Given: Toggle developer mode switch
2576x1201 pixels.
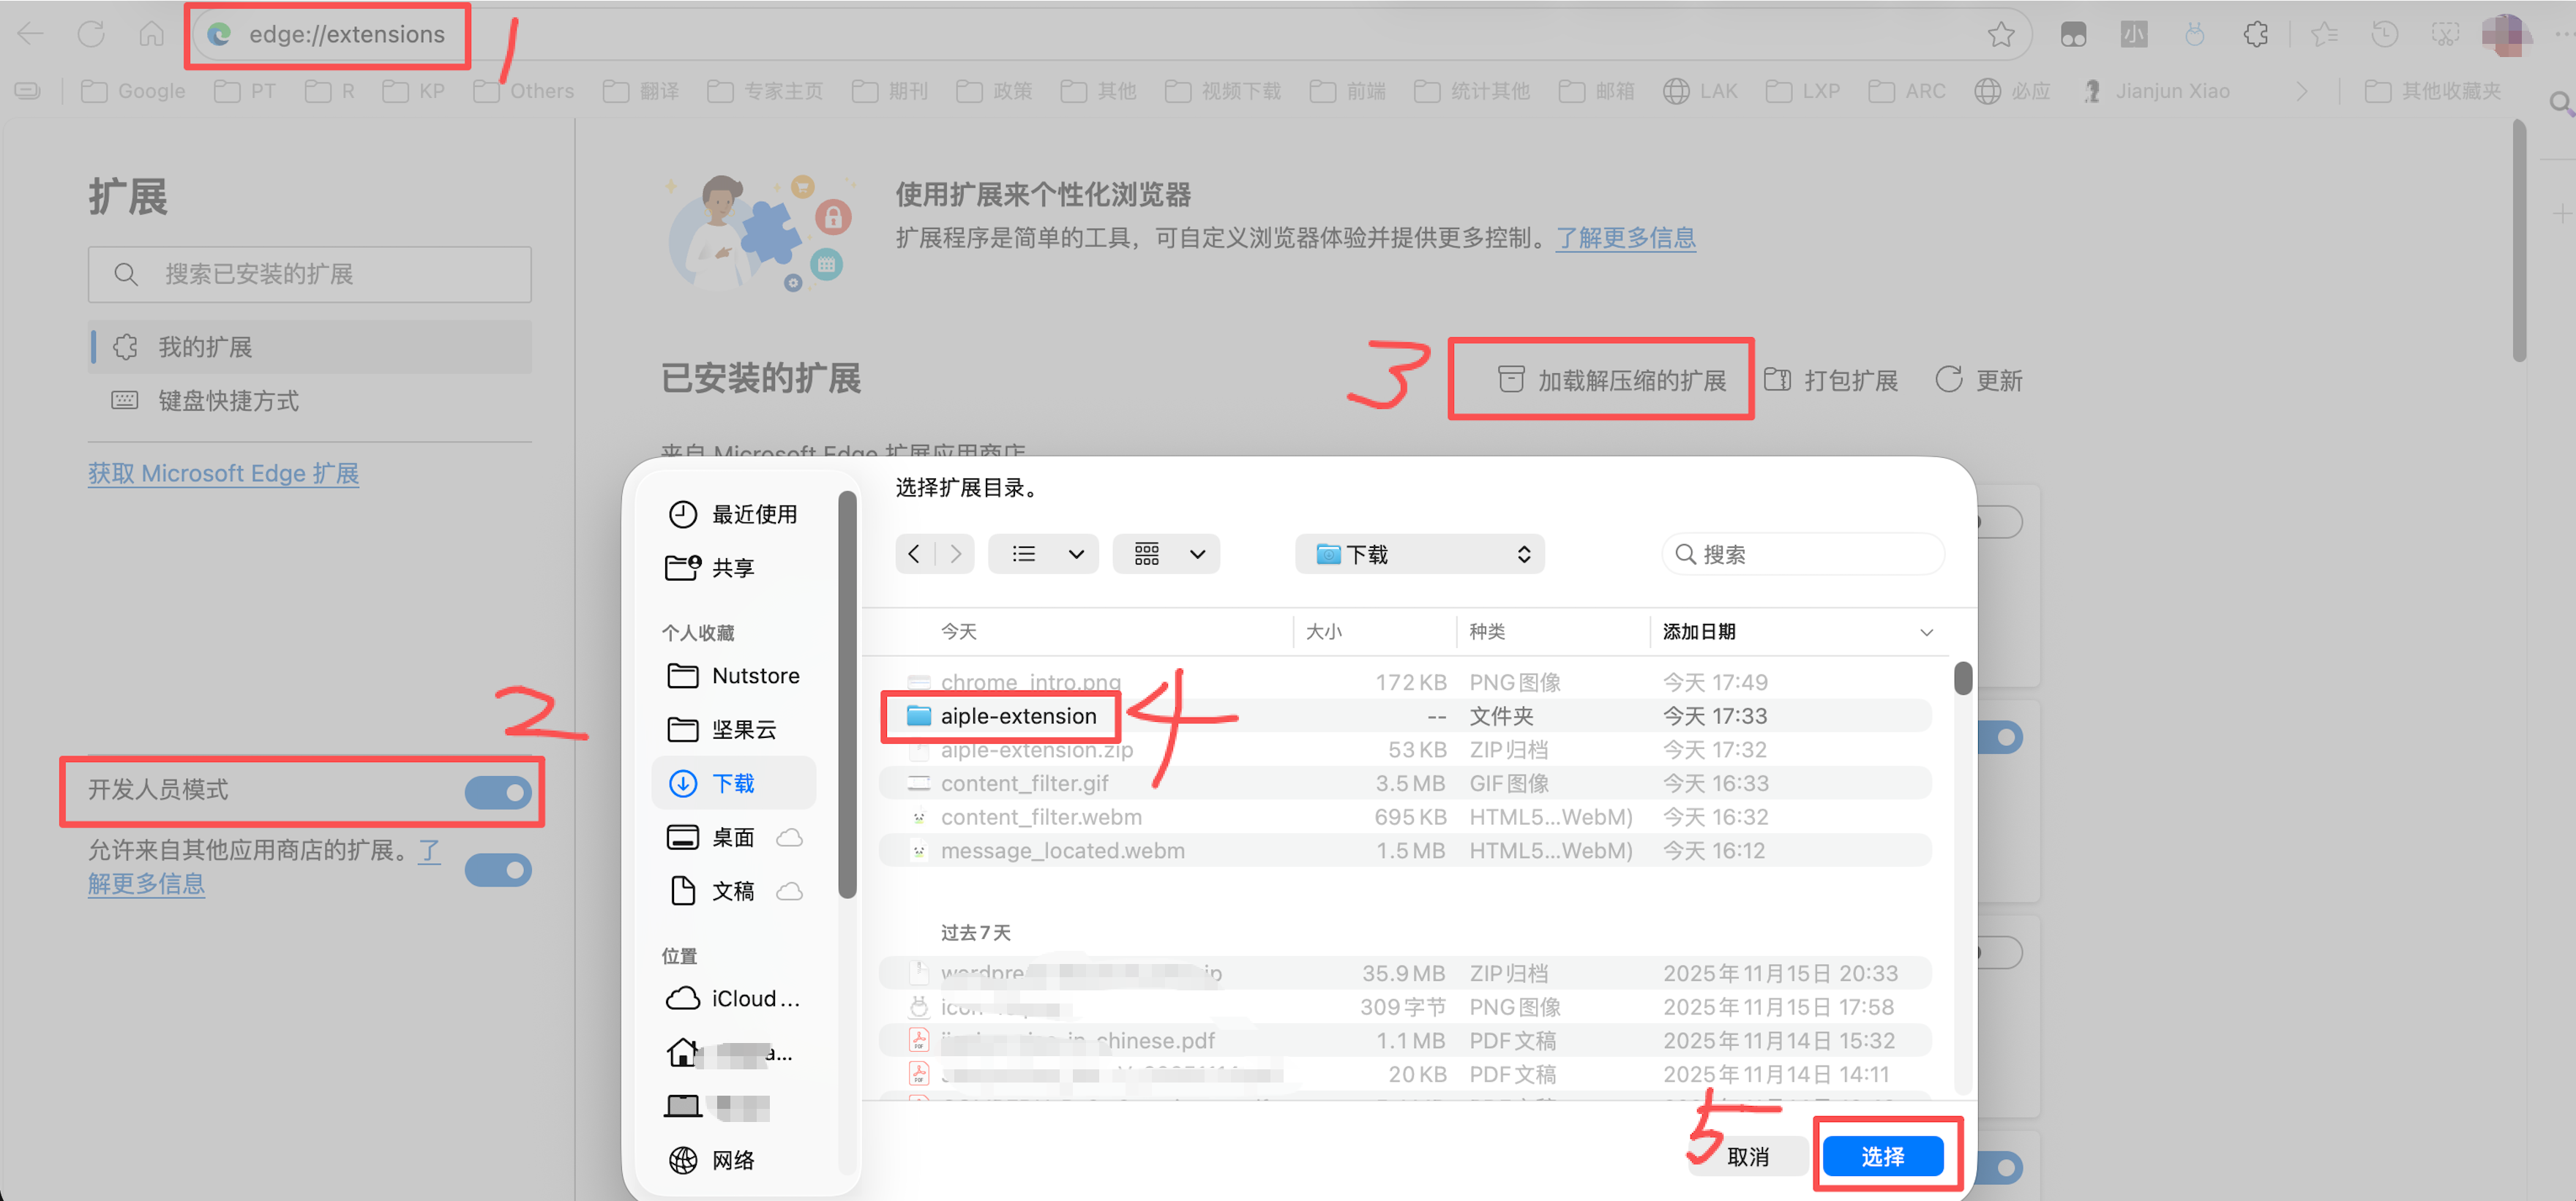Looking at the screenshot, I should [x=498, y=792].
